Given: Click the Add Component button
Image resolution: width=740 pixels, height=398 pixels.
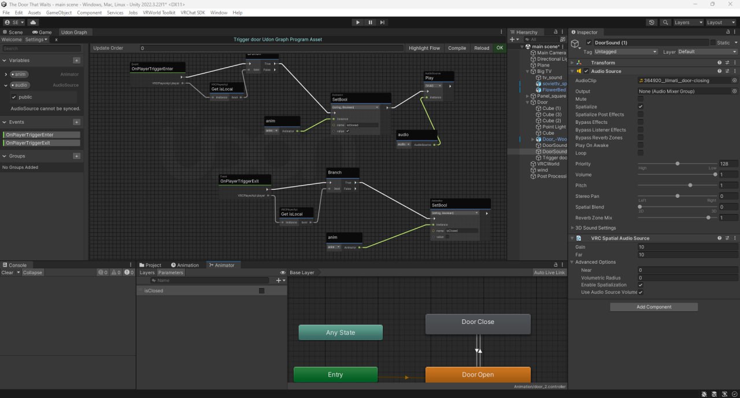Looking at the screenshot, I should point(653,307).
